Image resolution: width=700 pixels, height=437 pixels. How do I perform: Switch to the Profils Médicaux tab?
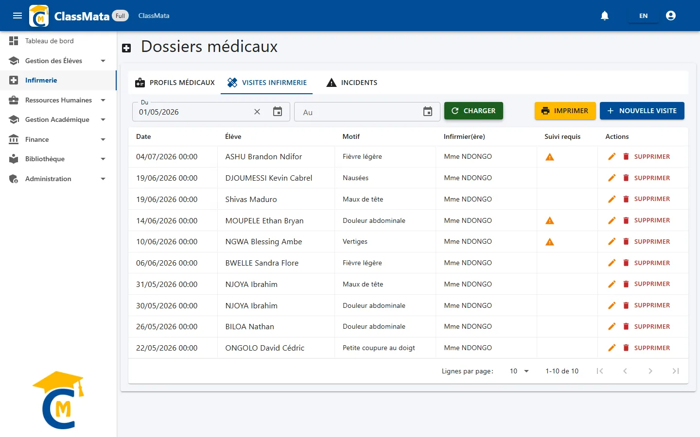175,83
